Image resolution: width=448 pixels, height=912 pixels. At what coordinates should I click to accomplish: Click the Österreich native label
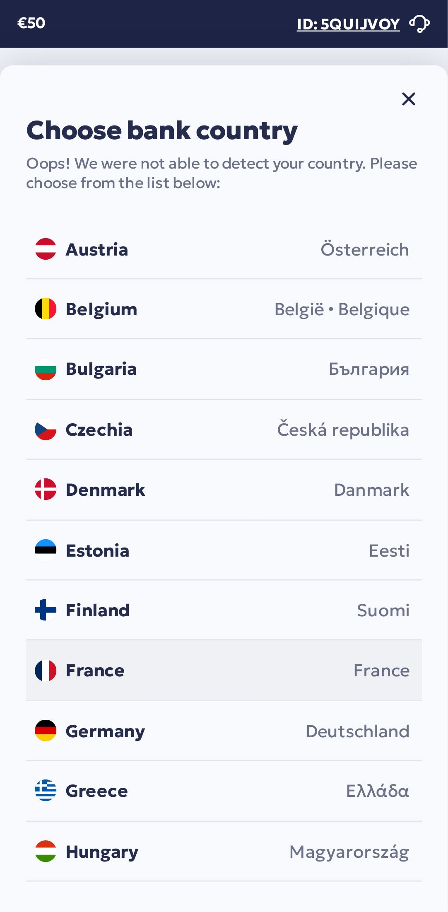point(364,250)
